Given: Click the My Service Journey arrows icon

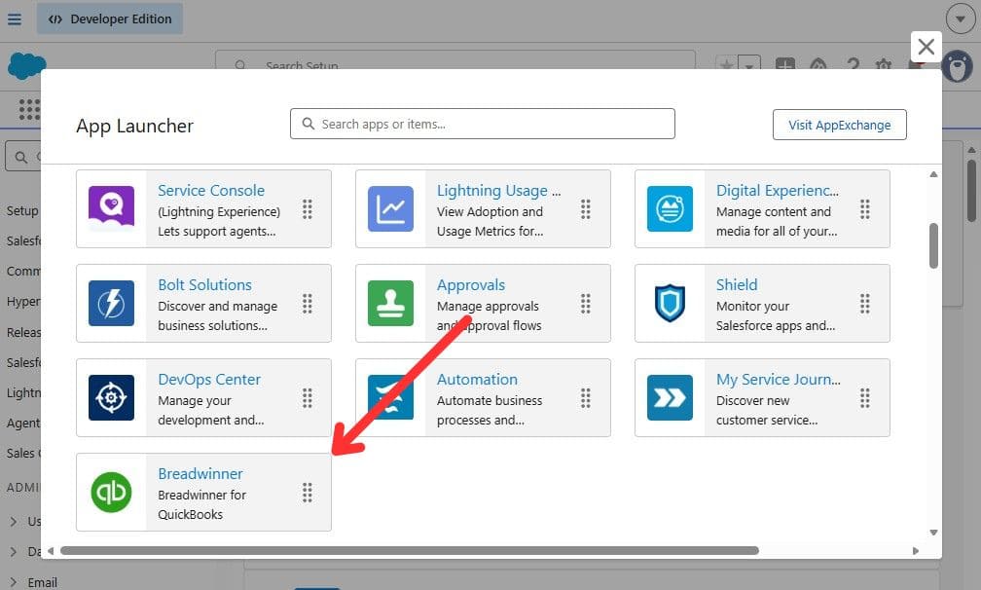Looking at the screenshot, I should click(x=670, y=398).
